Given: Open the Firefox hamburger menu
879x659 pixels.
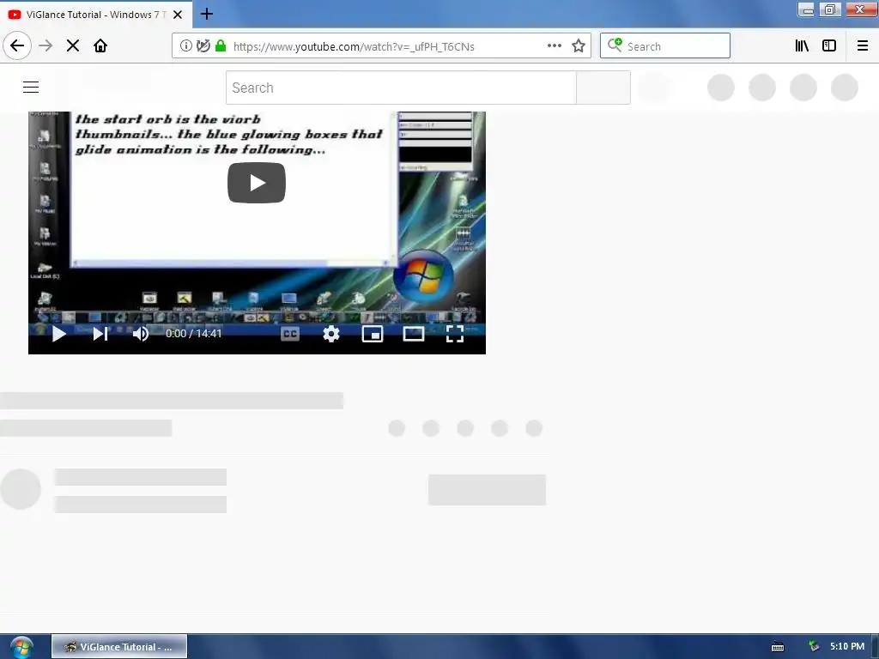Looking at the screenshot, I should (x=863, y=46).
